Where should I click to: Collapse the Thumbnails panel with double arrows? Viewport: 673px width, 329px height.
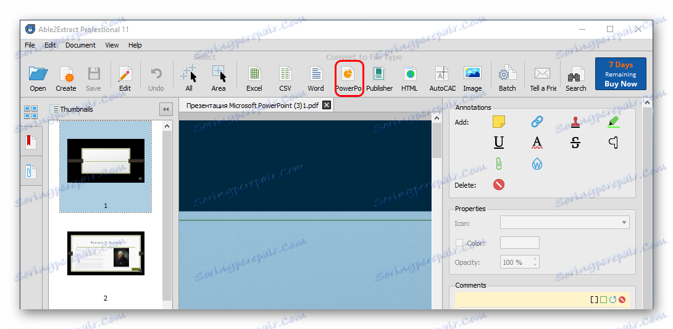(165, 109)
